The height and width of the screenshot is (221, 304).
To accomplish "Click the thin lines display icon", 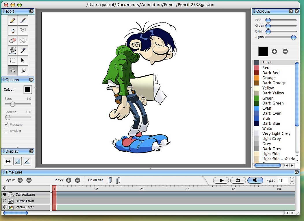I will (x=17, y=161).
